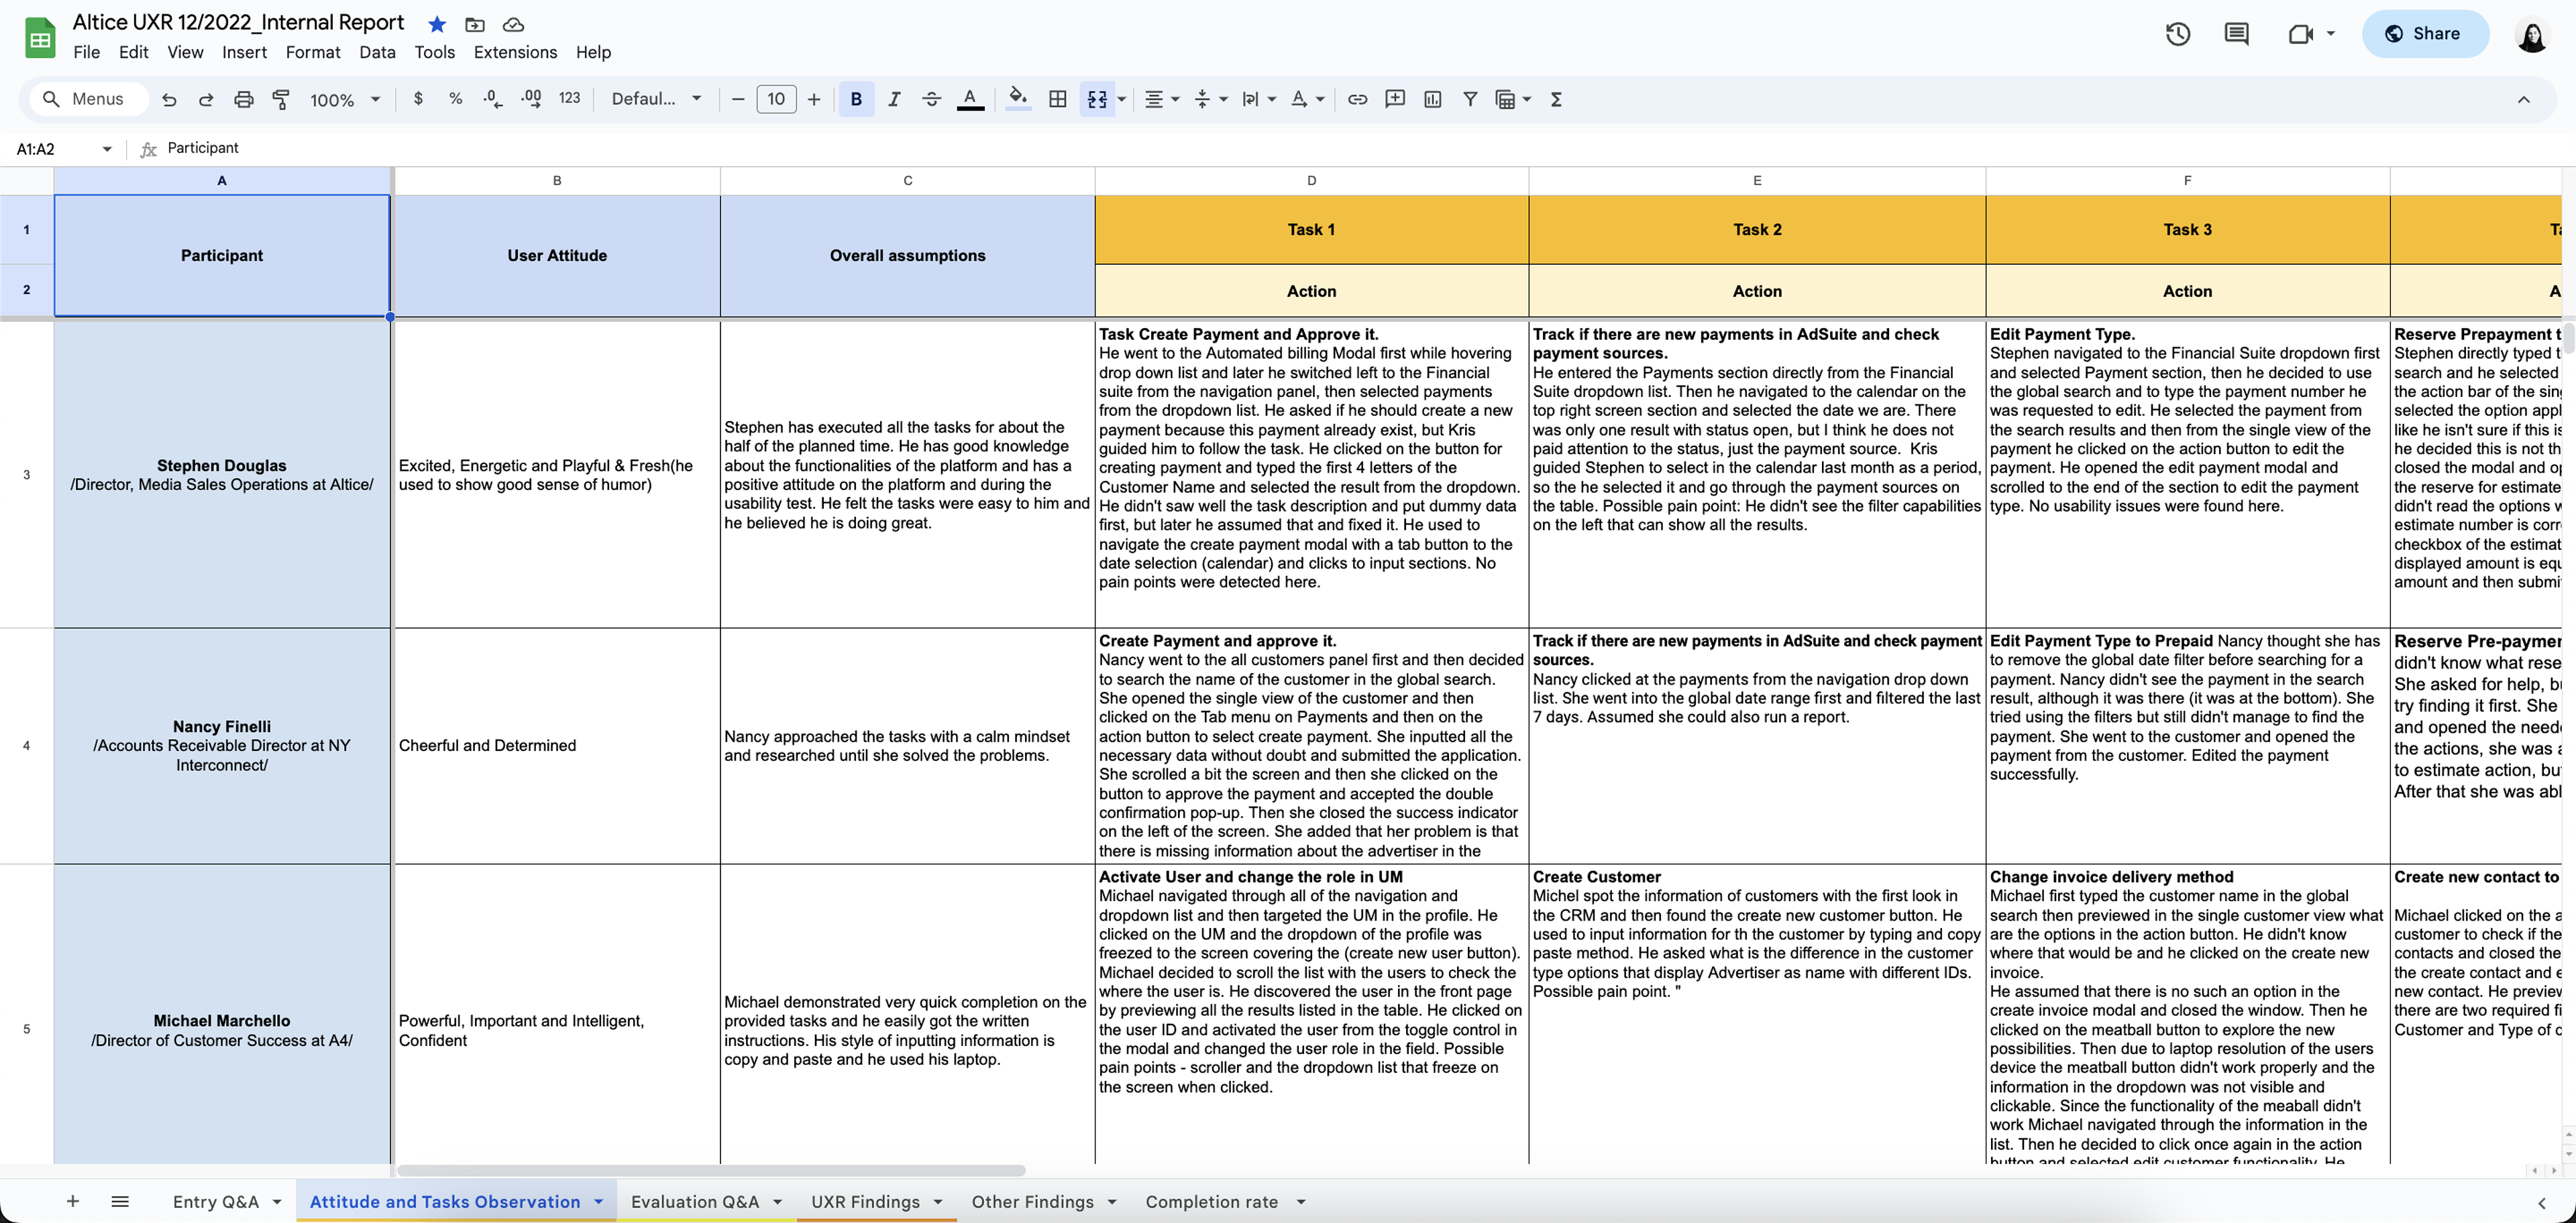Insert a comment icon
Screen dimensions: 2576x1223
tap(1395, 99)
